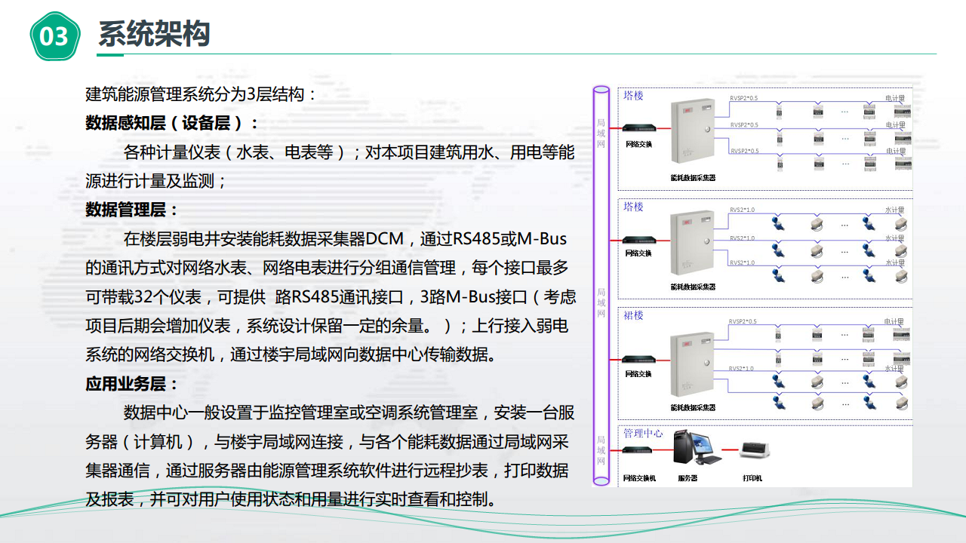Click the line starting 在楼层弱电井安装能耗数据采集器DCM
This screenshot has width=966, height=543.
pos(345,239)
